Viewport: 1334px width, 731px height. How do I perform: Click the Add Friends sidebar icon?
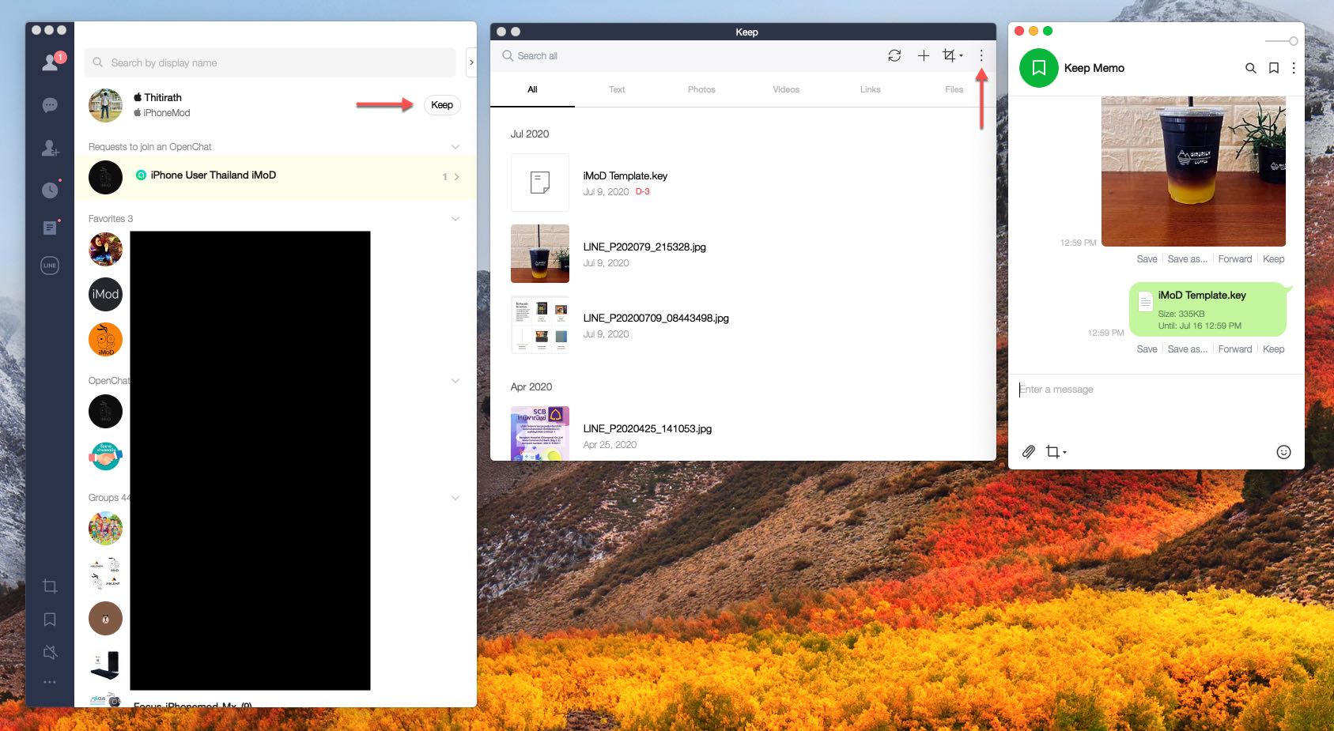(50, 148)
